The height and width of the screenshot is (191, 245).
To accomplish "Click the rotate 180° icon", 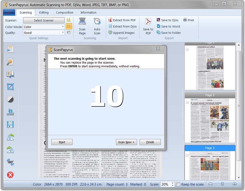I will (10, 162).
